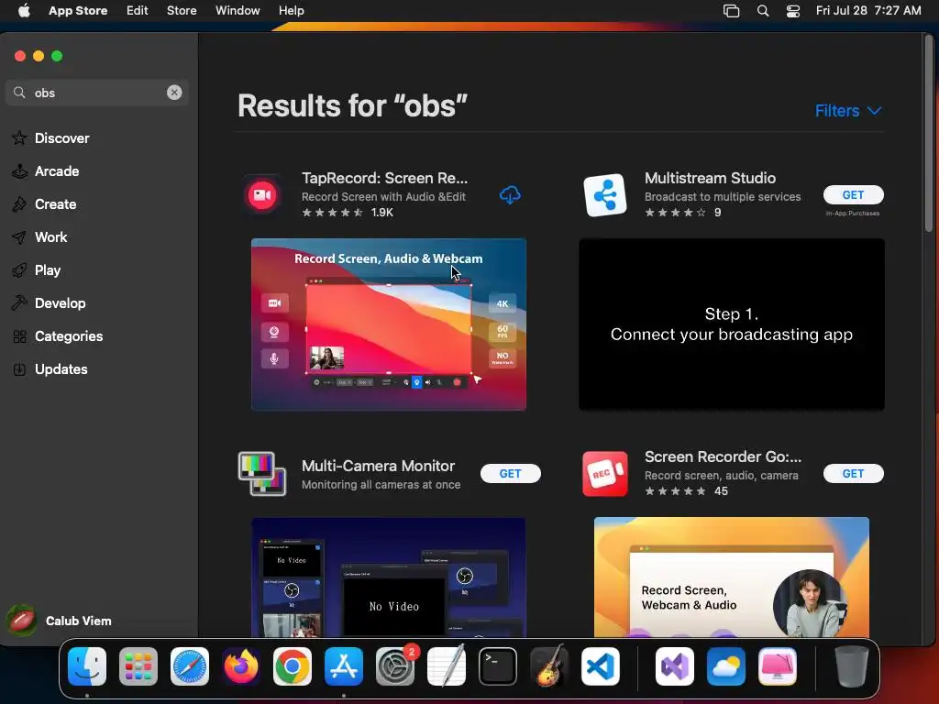Open CleanMyMac from the Dock
The width and height of the screenshot is (939, 704).
pyautogui.click(x=778, y=666)
